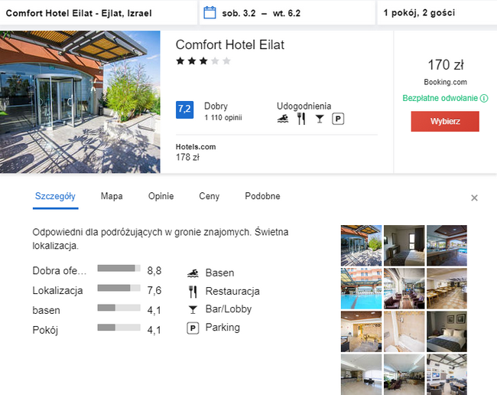Open the large hotel entrance photo

click(80, 102)
